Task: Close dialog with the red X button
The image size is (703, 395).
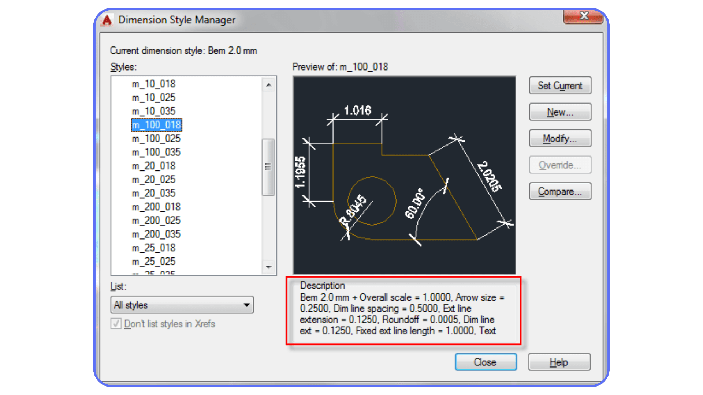Action: [x=583, y=16]
